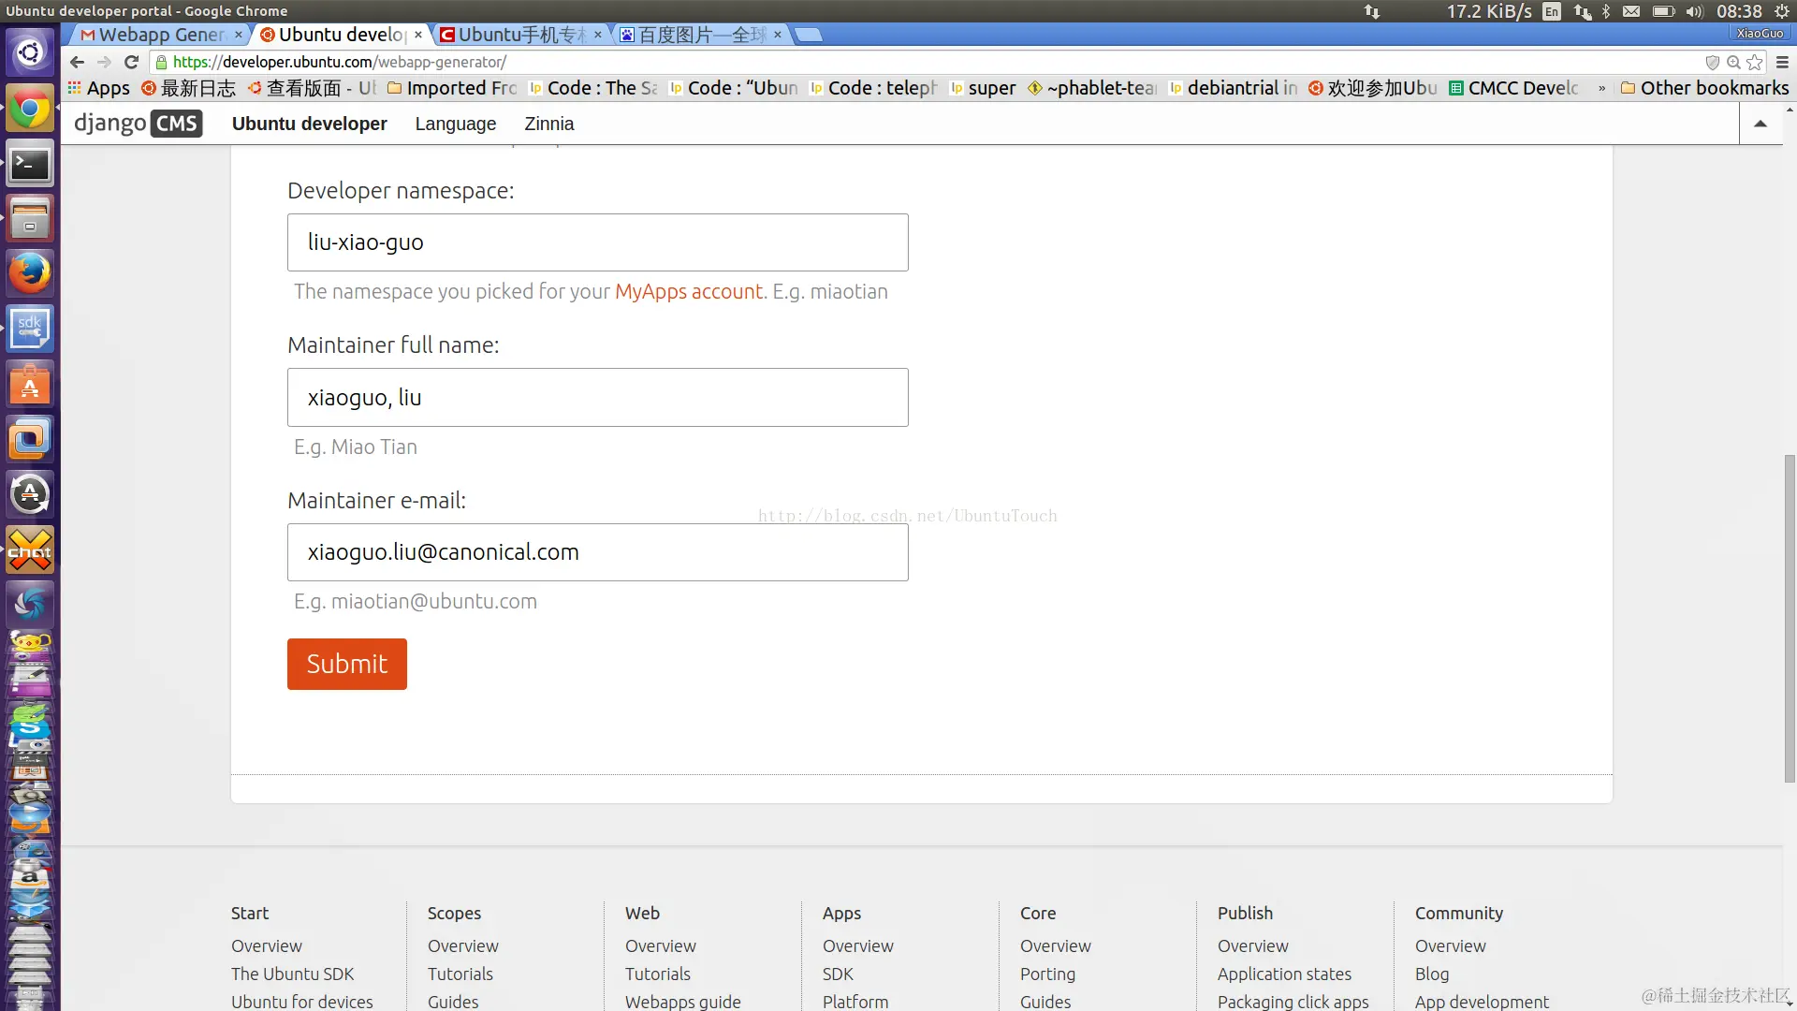Open the Ubuntu SDK dock icon
Screen dimensions: 1797x1011
point(30,330)
